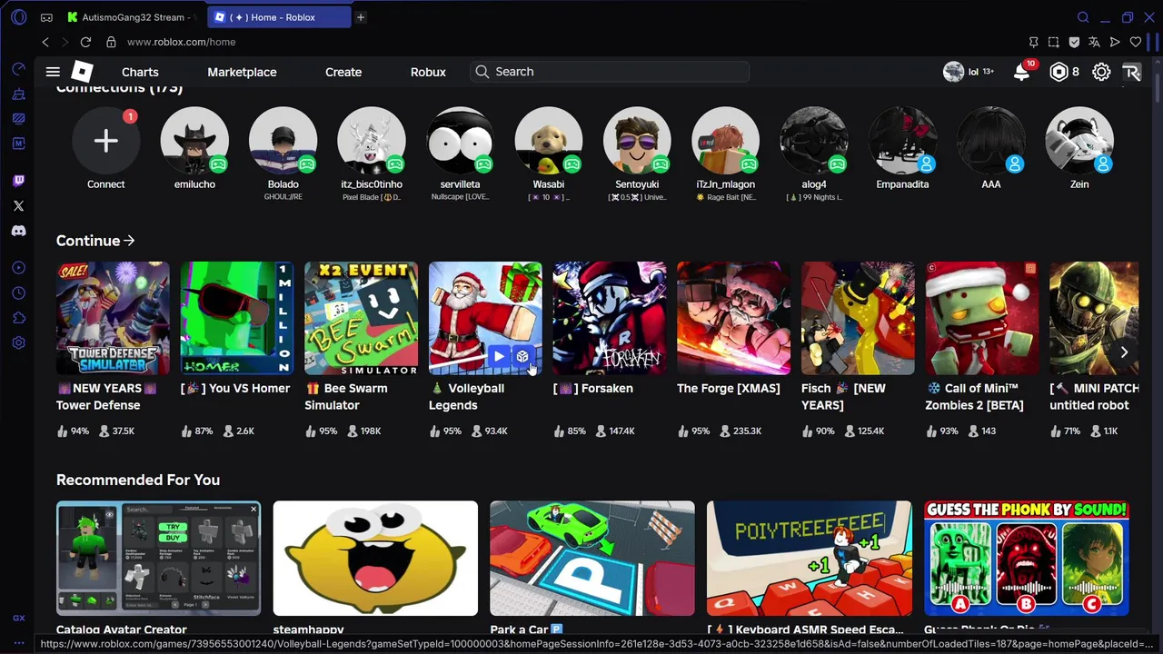Open GX Control speedometer icon in sidebar

tap(18, 69)
